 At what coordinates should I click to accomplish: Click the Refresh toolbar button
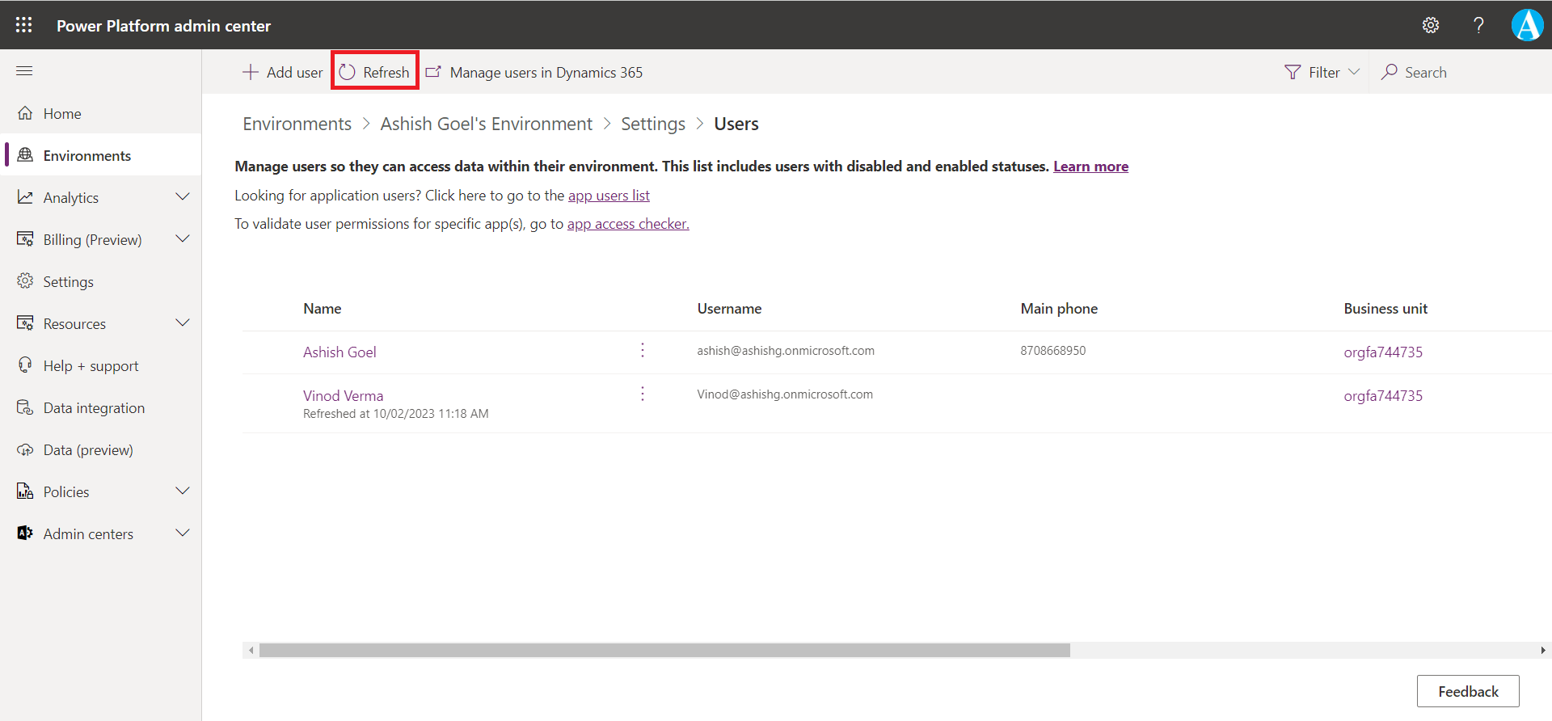point(375,72)
